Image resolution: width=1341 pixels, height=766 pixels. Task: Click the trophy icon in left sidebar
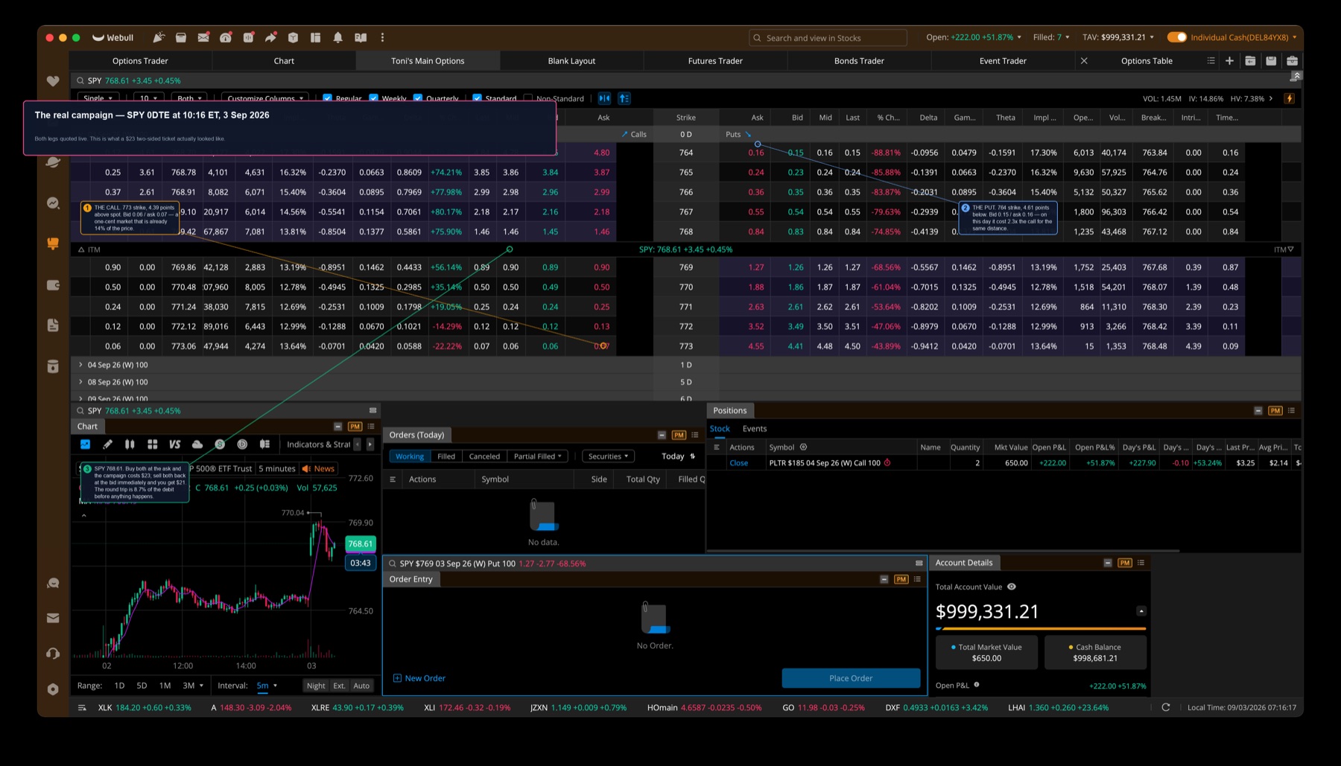point(53,243)
